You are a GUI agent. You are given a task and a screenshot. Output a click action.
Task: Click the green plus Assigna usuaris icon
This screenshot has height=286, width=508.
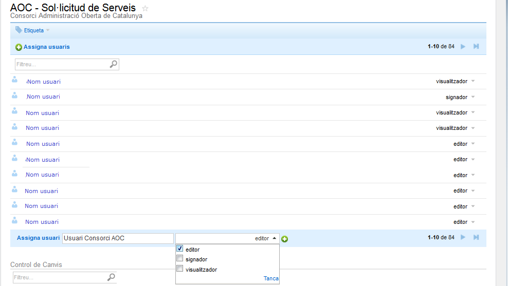click(19, 47)
